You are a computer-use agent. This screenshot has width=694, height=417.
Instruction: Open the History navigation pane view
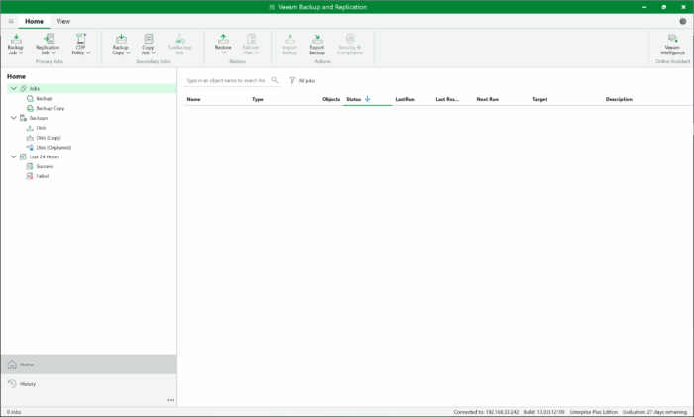89,384
